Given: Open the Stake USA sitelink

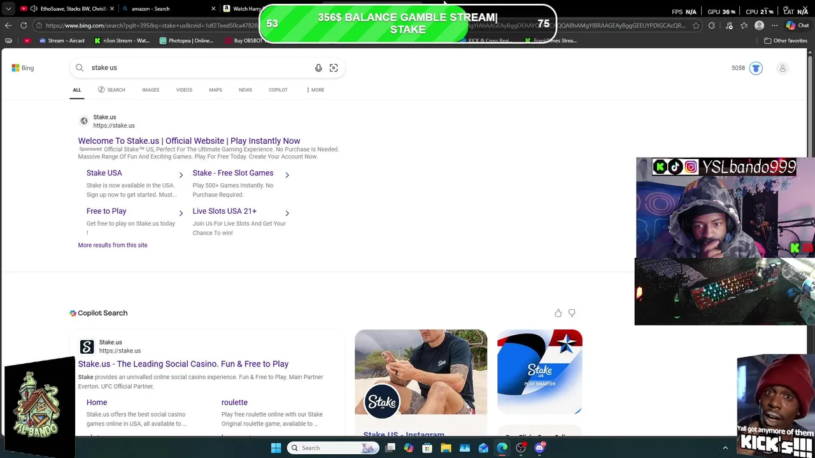Looking at the screenshot, I should tap(104, 173).
